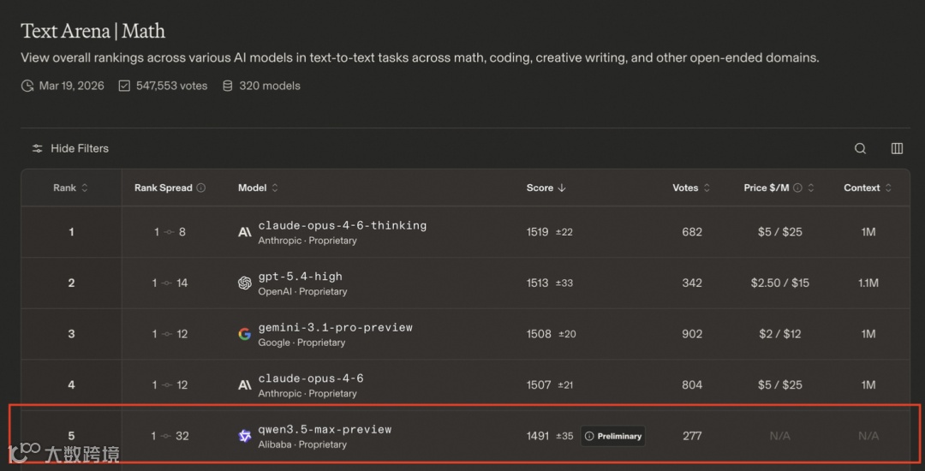
Task: Click the filter sliders icon
Action: pyautogui.click(x=37, y=148)
